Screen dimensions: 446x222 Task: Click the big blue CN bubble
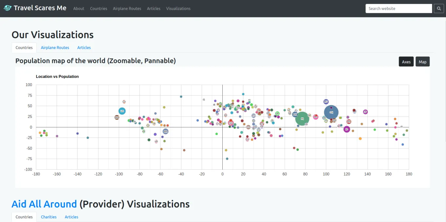point(331,112)
